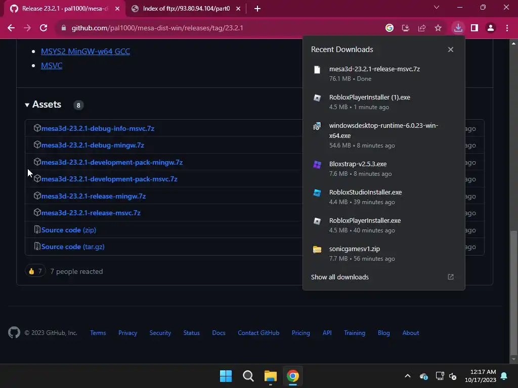
Task: Download mesa3d-23.2.1-debug-mingw.7z
Action: (x=93, y=145)
